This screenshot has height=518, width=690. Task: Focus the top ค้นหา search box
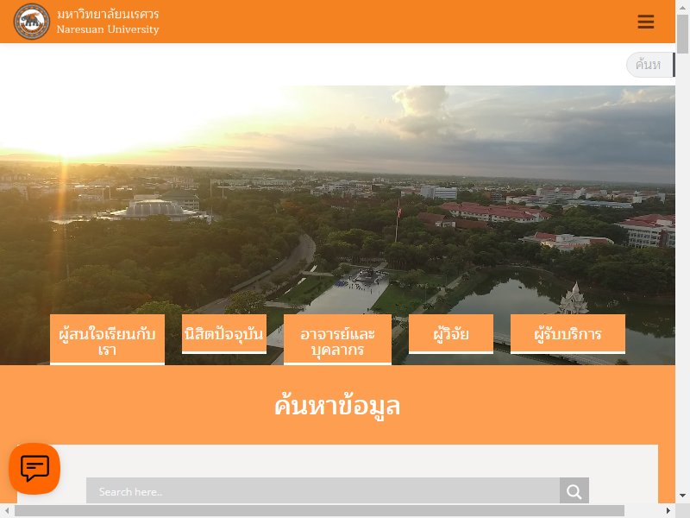650,65
